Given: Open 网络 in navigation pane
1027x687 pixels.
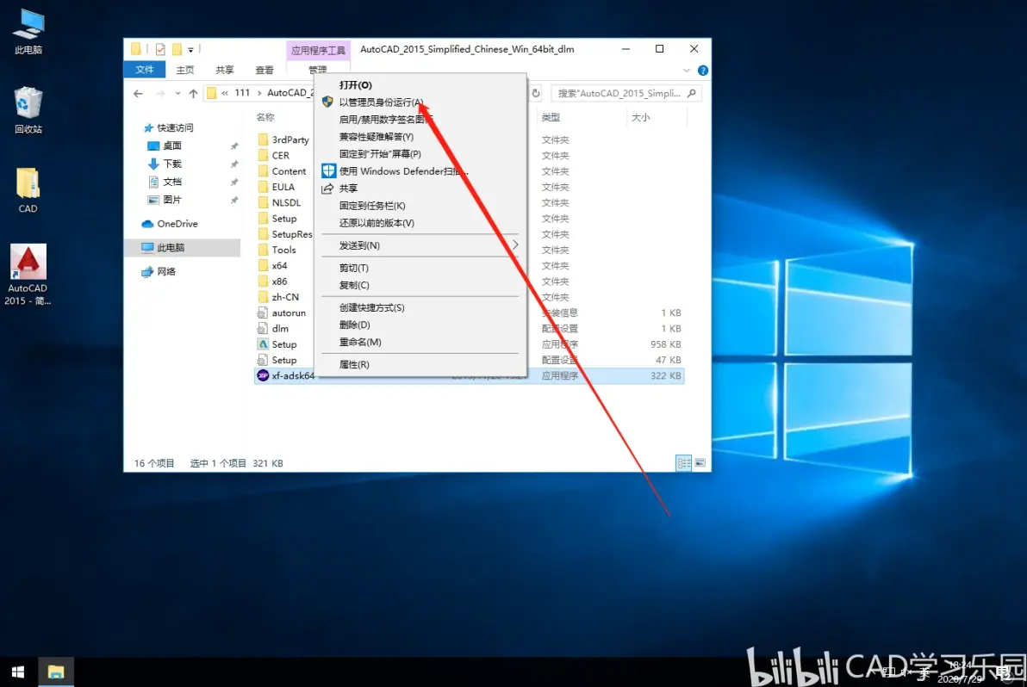Looking at the screenshot, I should pyautogui.click(x=159, y=271).
